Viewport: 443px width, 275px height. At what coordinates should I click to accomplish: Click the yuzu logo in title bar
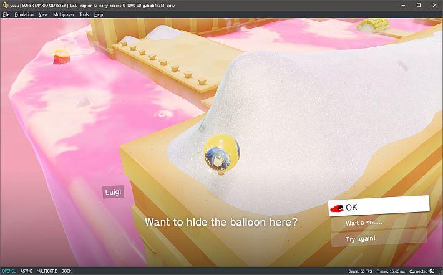pos(6,5)
